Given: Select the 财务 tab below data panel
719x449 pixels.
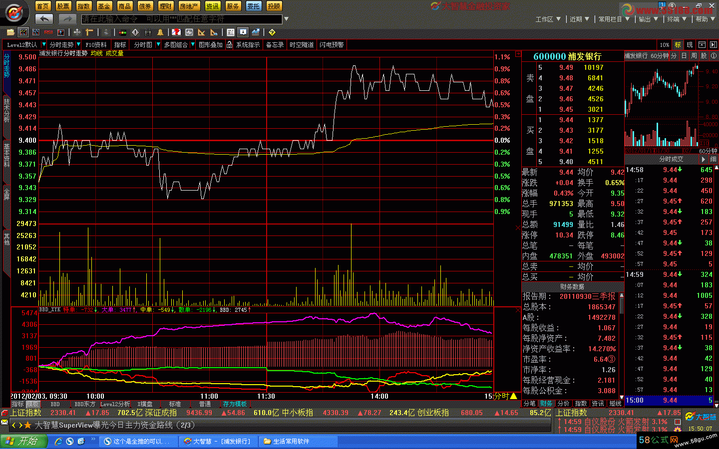Looking at the screenshot, I should tap(546, 403).
